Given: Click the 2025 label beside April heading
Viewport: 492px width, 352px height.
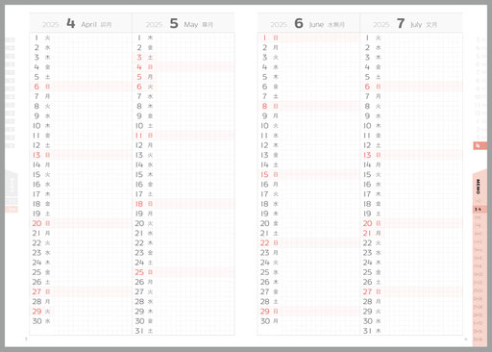Looking at the screenshot, I should 50,25.
